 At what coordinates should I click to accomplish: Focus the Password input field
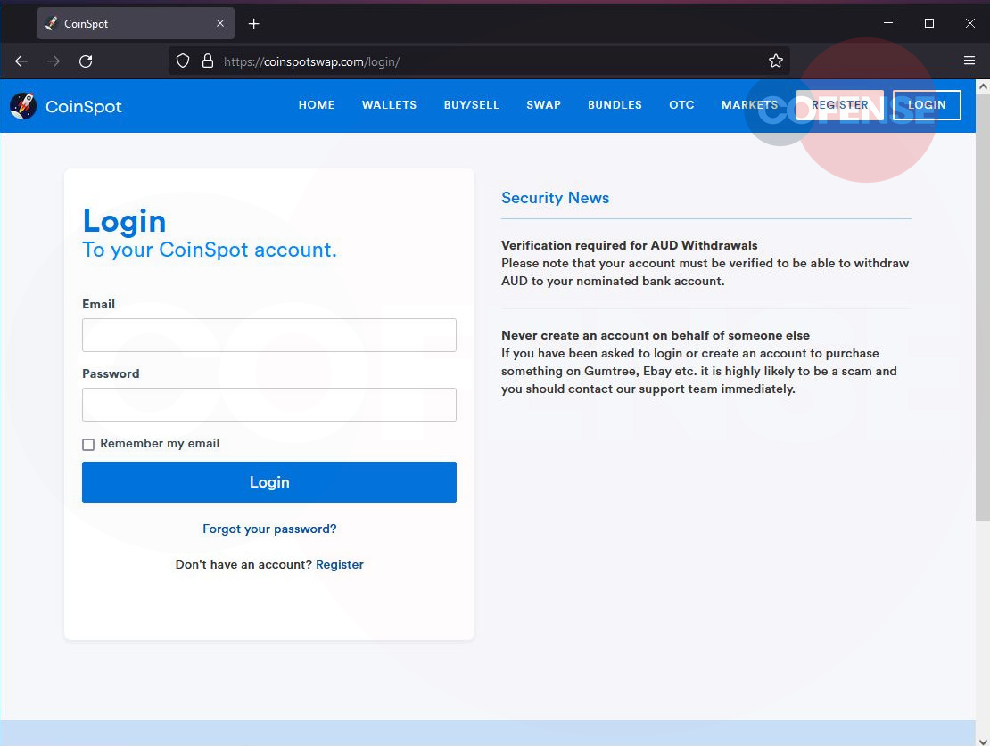pos(269,405)
